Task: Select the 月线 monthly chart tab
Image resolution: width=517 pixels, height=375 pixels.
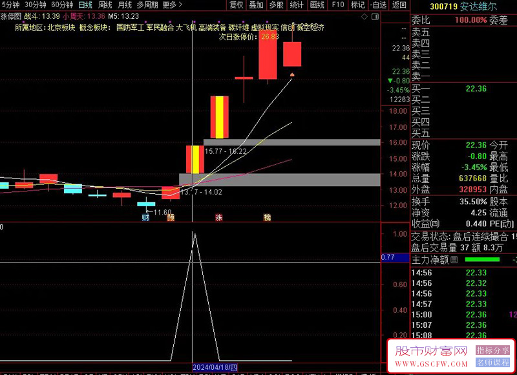Action: (x=125, y=5)
